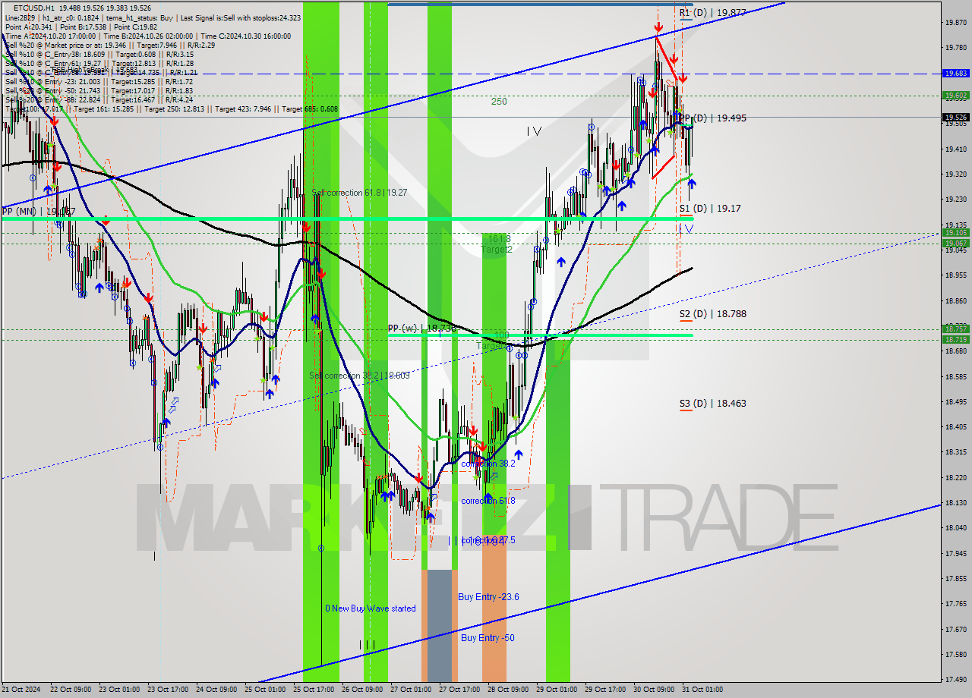The image size is (972, 698).
Task: Click the 'PP (w) | 18.736' weekly pivot label
Action: click(422, 329)
